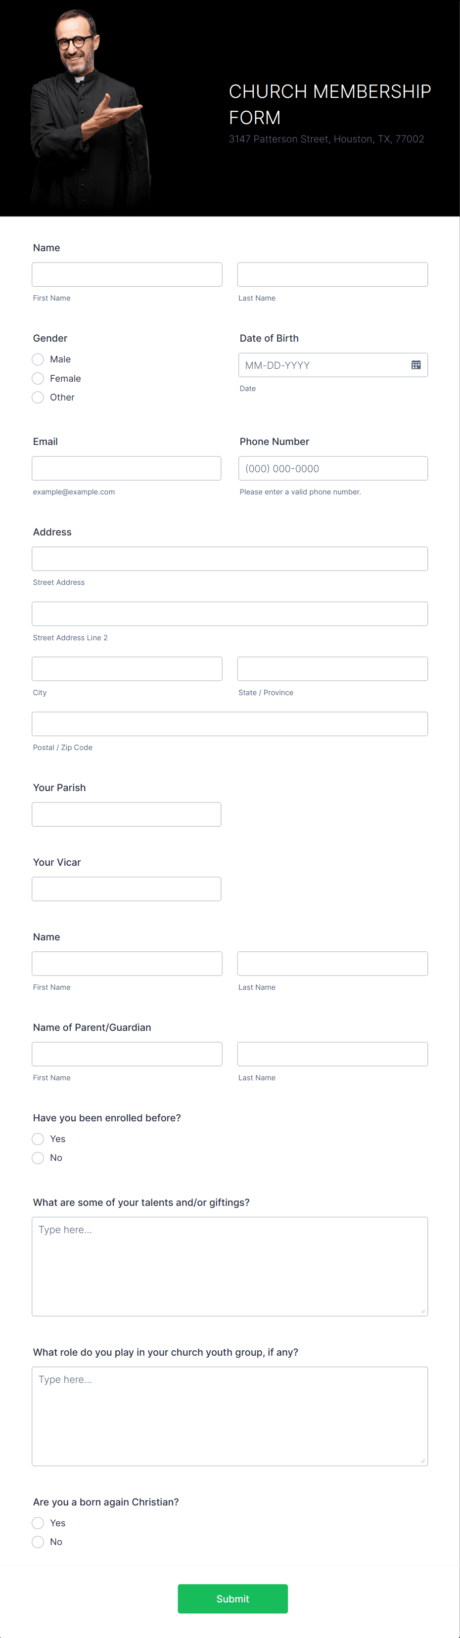
Task: Click the green Submit button
Action: click(232, 1598)
